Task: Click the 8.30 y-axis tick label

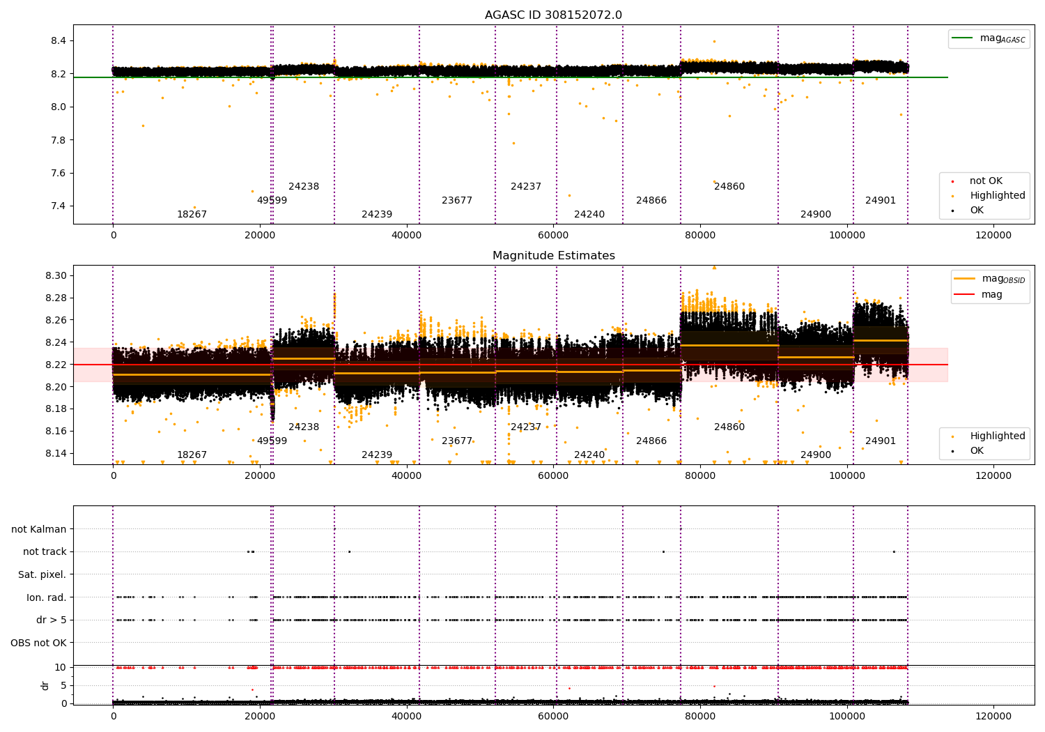Action: [x=55, y=275]
